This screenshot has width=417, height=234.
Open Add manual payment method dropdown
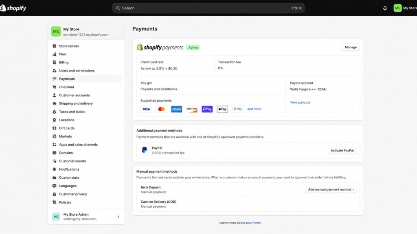331,189
